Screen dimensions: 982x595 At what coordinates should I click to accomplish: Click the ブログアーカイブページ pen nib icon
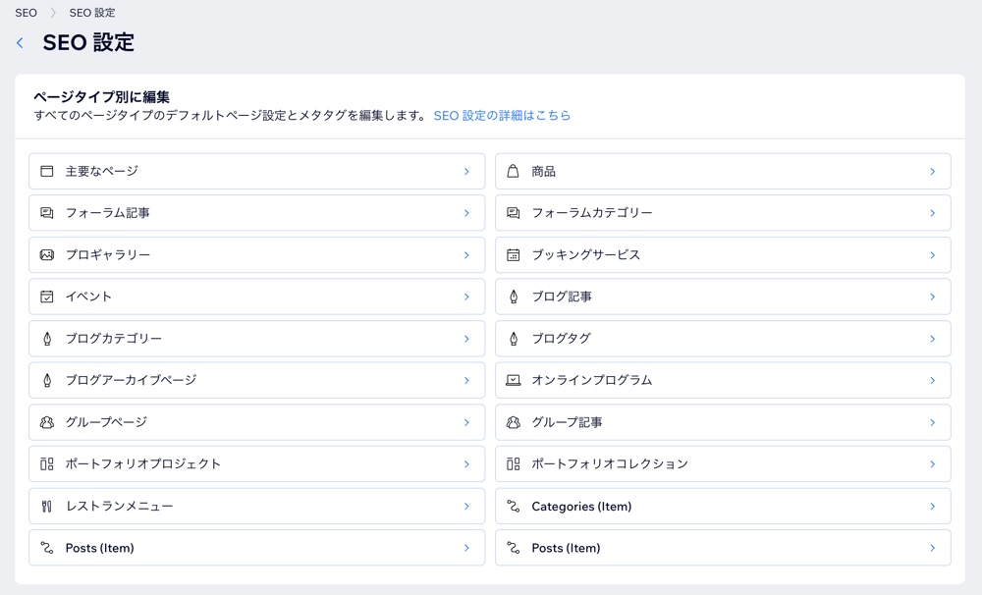[x=47, y=380]
